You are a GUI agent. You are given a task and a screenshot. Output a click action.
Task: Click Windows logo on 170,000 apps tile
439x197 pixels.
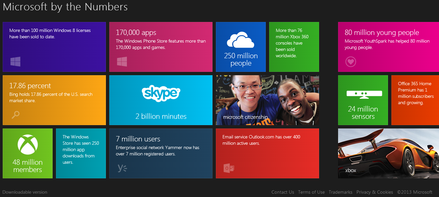coord(122,62)
